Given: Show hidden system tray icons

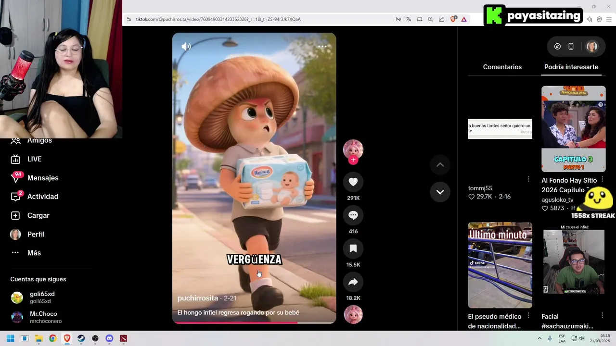Looking at the screenshot, I should click(539, 338).
